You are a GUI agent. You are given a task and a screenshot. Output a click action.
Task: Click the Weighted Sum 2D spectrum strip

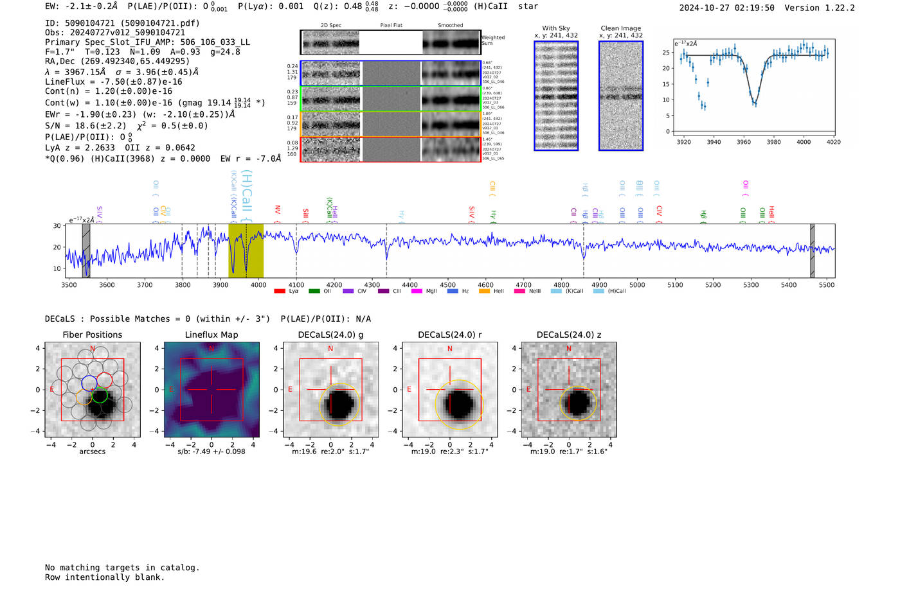[391, 42]
